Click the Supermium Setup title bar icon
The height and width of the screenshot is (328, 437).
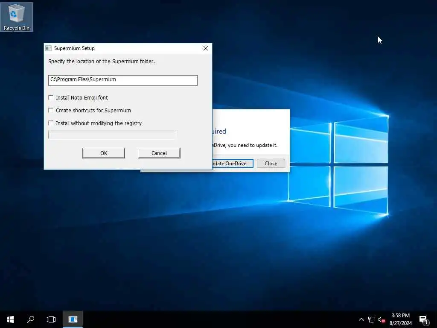49,48
